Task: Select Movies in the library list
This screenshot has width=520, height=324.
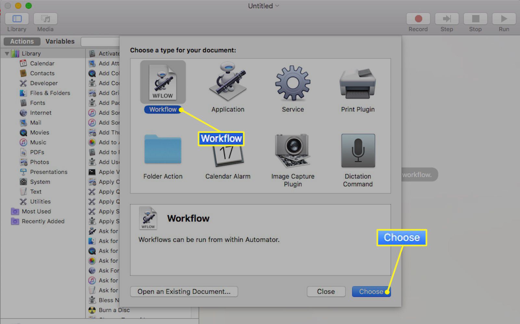Action: point(40,132)
